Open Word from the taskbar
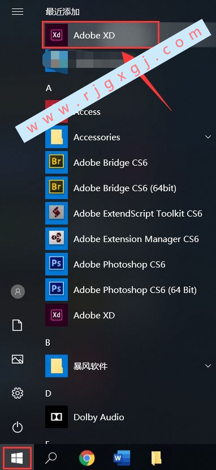The height and width of the screenshot is (470, 216). coord(122,458)
